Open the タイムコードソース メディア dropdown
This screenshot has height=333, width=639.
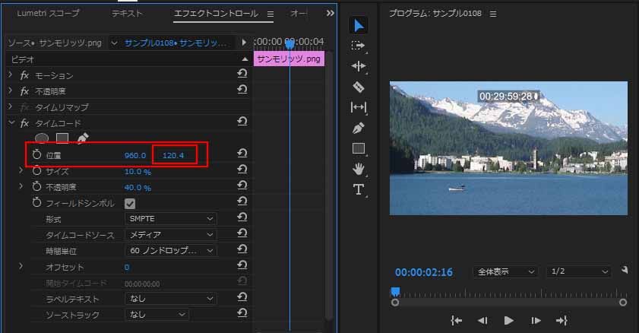pyautogui.click(x=170, y=235)
